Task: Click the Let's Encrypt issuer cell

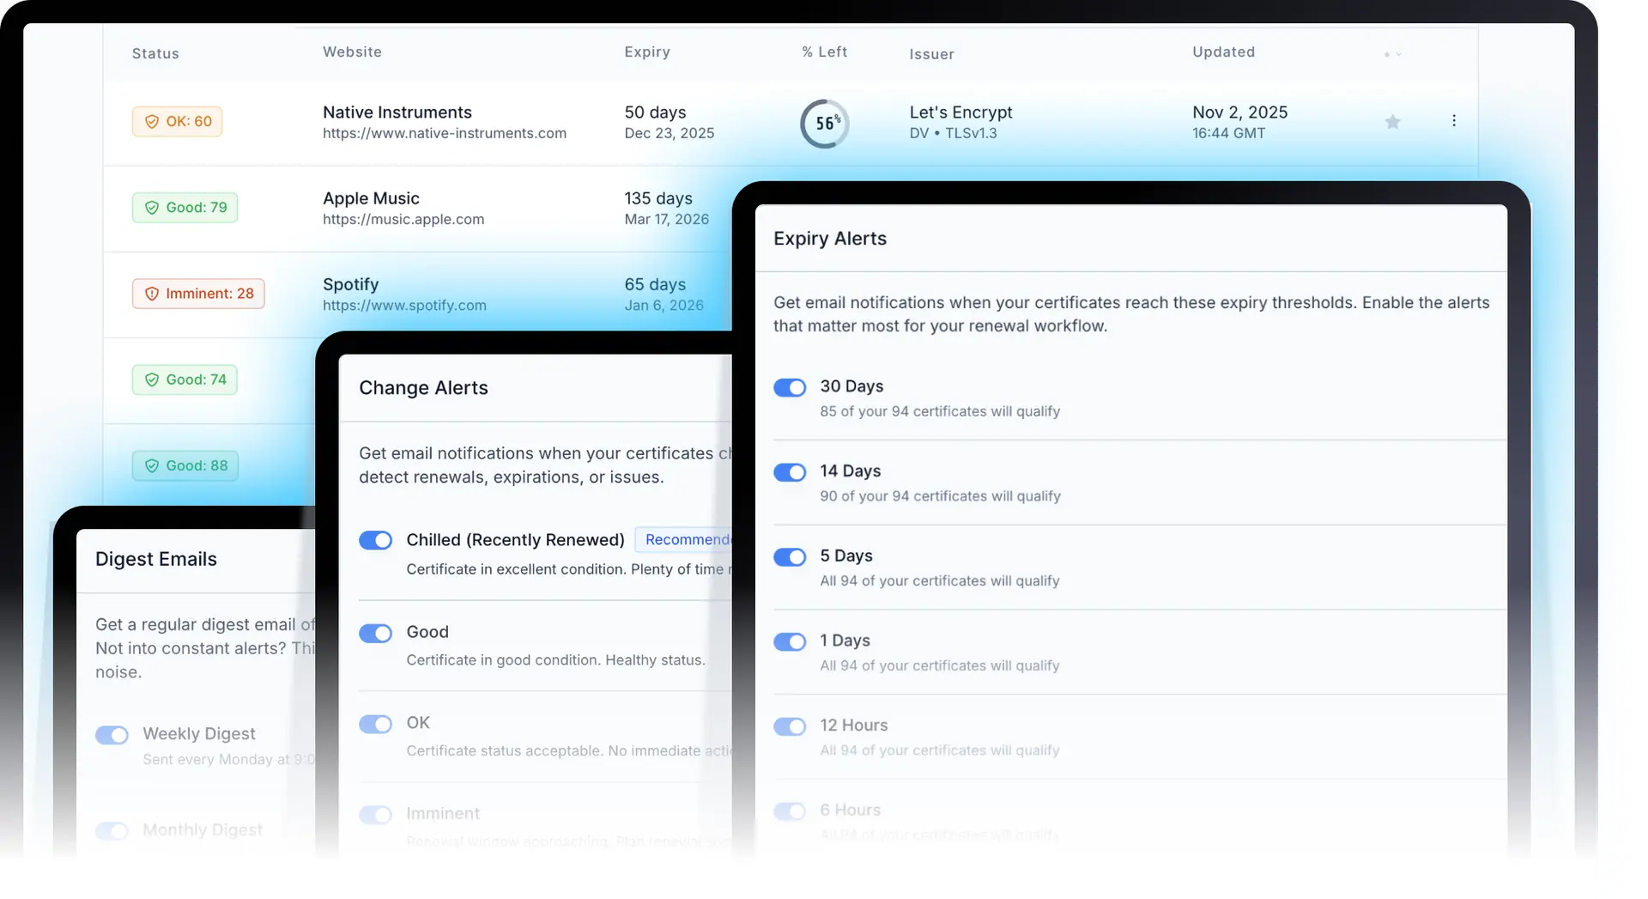Action: (960, 112)
